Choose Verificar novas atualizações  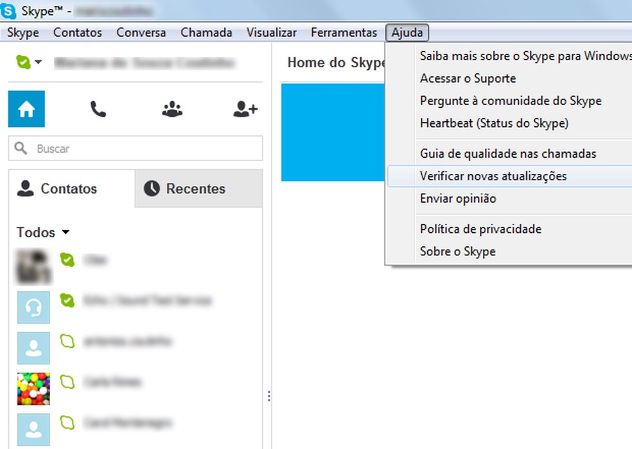tap(510, 176)
